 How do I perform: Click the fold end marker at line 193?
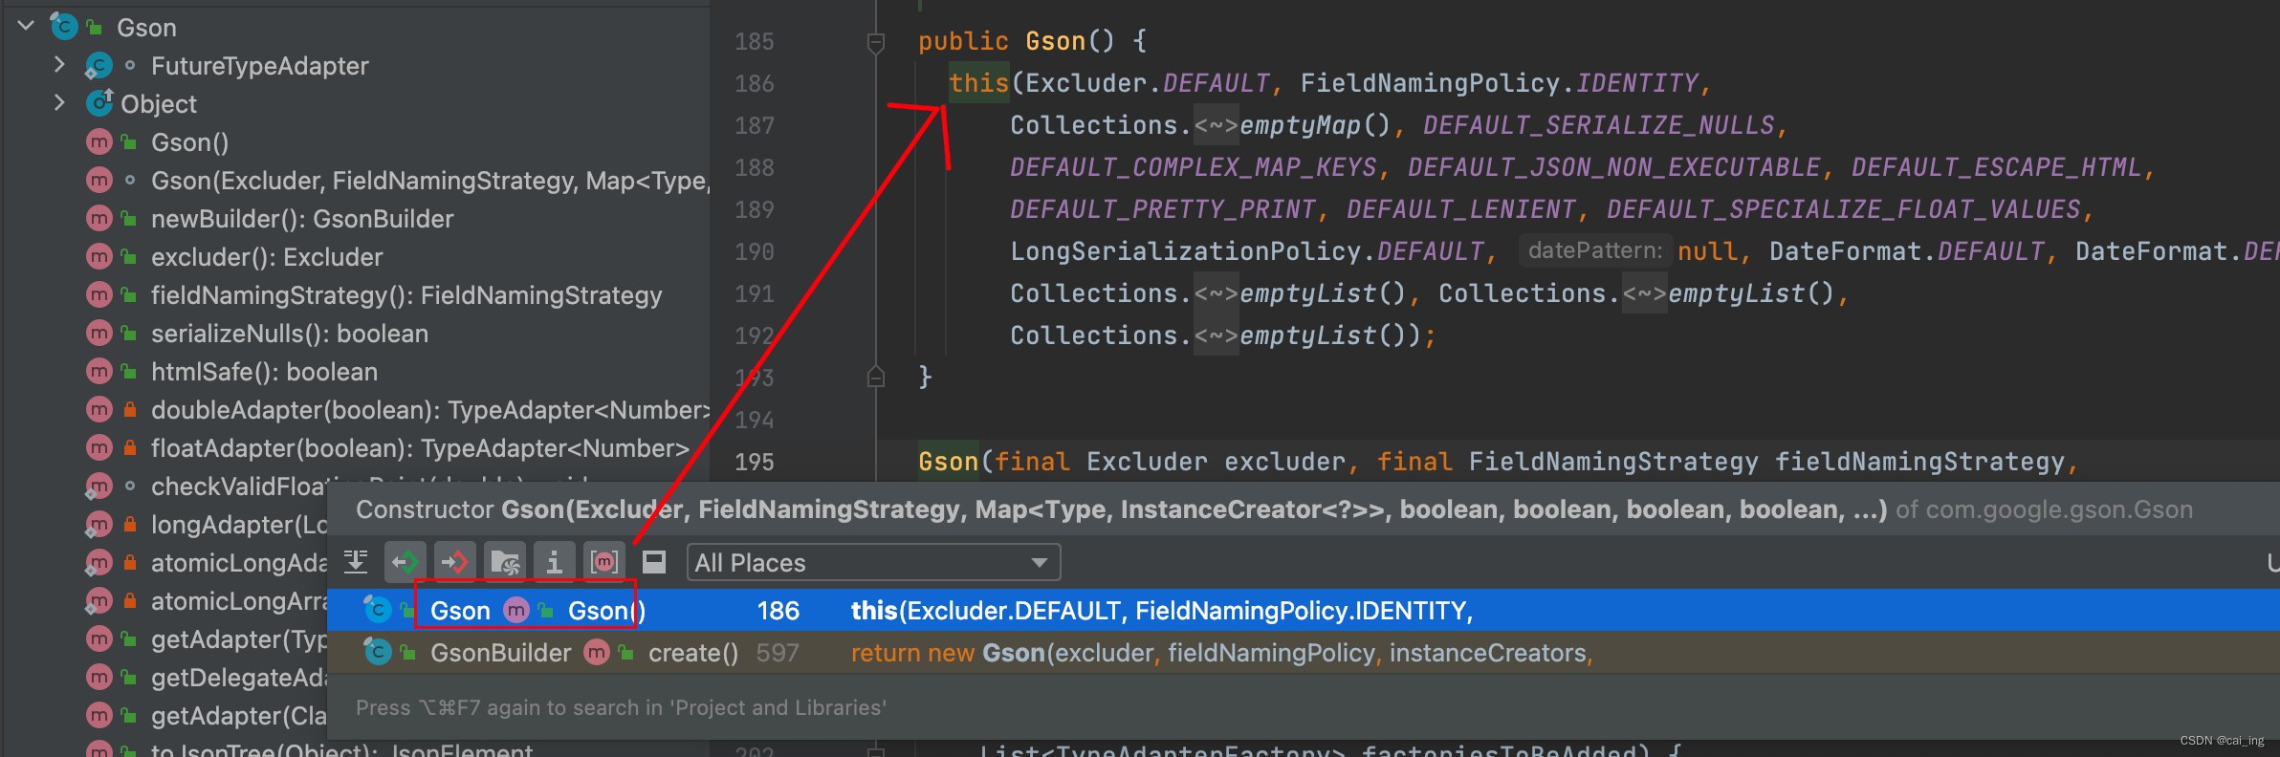[x=875, y=376]
